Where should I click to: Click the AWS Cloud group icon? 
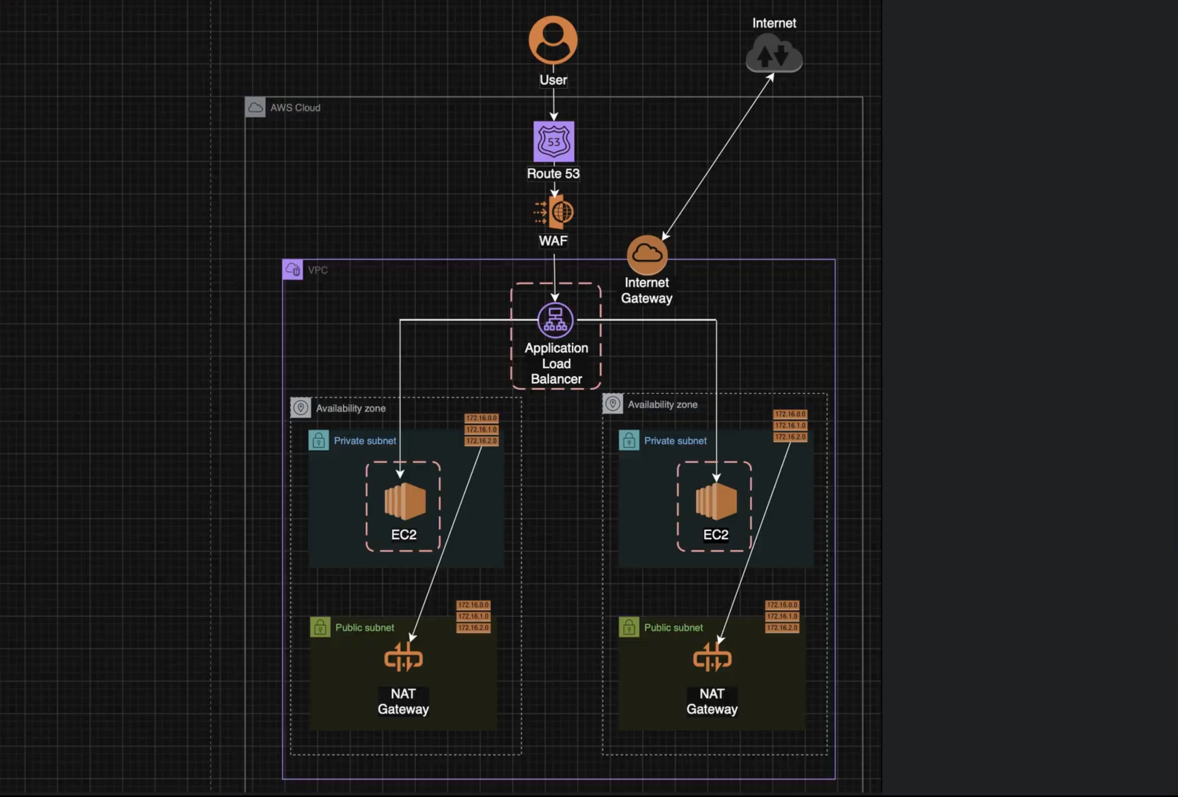[255, 107]
